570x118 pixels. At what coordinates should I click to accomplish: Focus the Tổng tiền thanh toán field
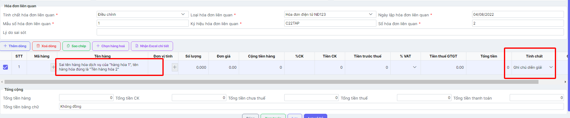pyautogui.click(x=537, y=97)
